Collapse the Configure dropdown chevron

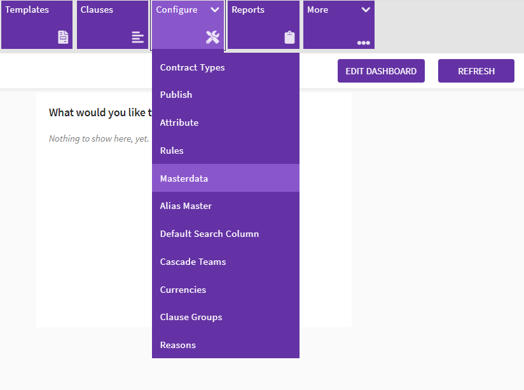click(215, 10)
